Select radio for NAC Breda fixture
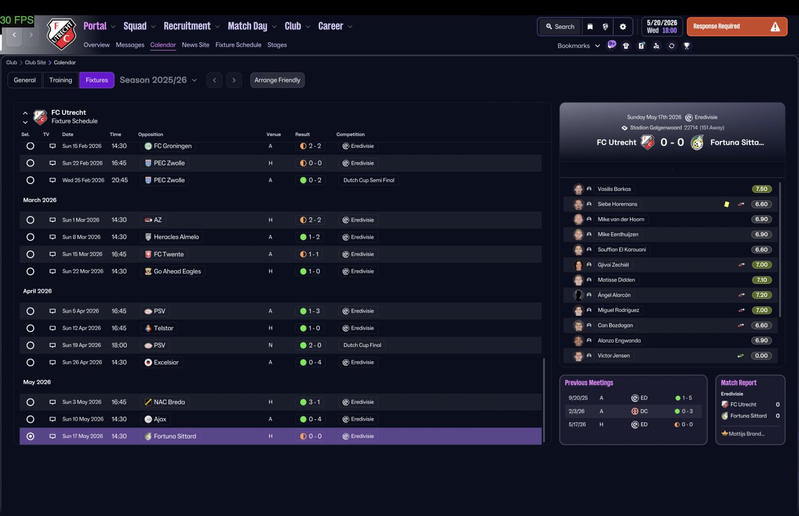Viewport: 799px width, 516px height. pyautogui.click(x=30, y=402)
